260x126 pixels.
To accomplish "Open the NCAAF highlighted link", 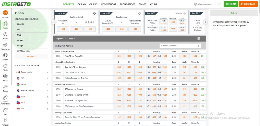I will [x=20, y=40].
